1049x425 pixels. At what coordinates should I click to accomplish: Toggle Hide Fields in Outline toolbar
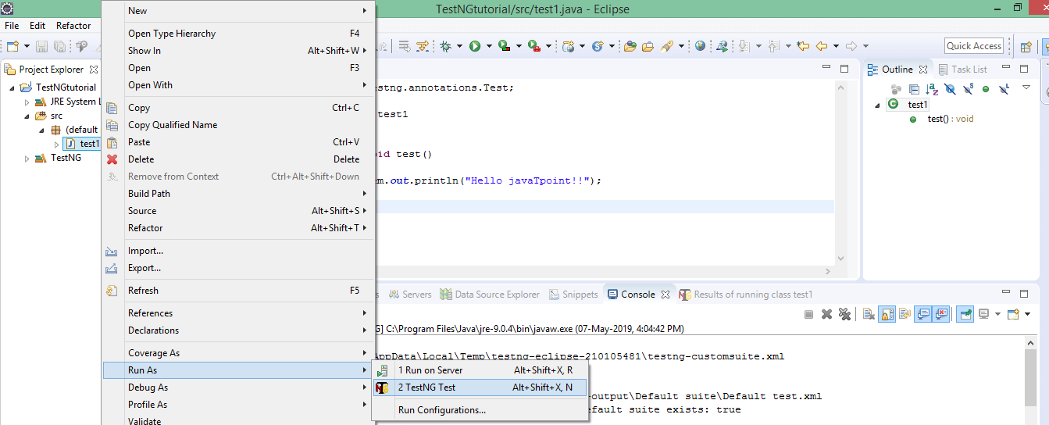(950, 88)
